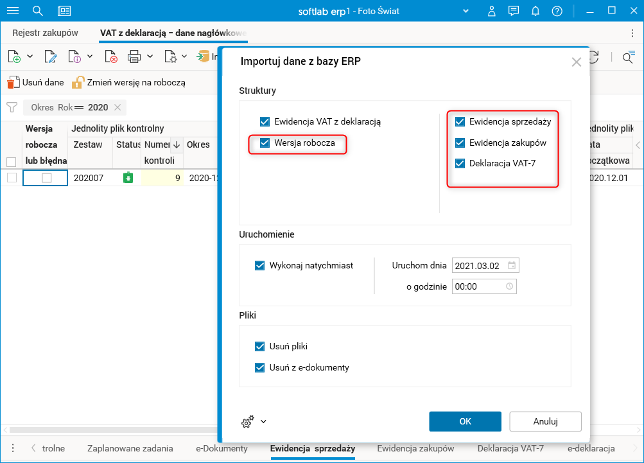
Task: Open the Ewidencja zakupów bottom tab
Action: point(415,449)
